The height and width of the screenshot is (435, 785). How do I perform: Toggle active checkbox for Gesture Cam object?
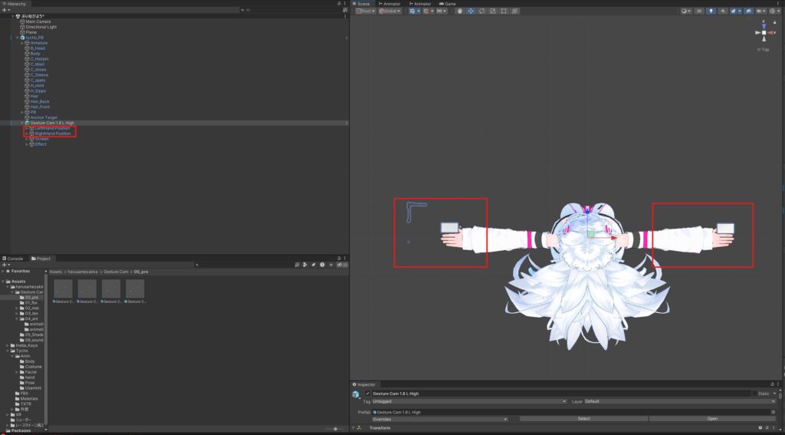point(368,394)
